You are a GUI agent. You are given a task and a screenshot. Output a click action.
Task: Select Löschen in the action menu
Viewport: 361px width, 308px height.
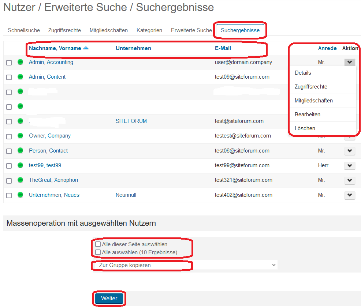(x=305, y=128)
